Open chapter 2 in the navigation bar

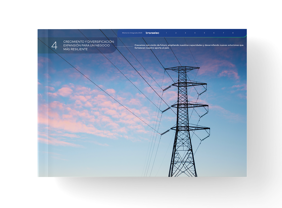pyautogui.click(x=176, y=33)
